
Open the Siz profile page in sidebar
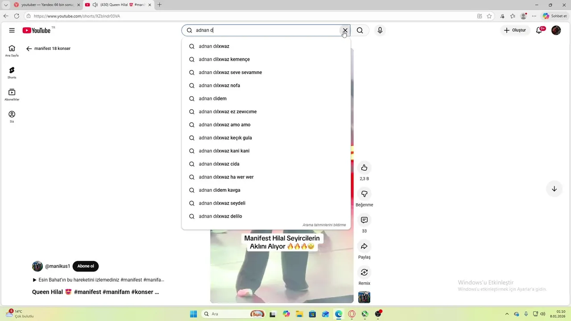[12, 117]
